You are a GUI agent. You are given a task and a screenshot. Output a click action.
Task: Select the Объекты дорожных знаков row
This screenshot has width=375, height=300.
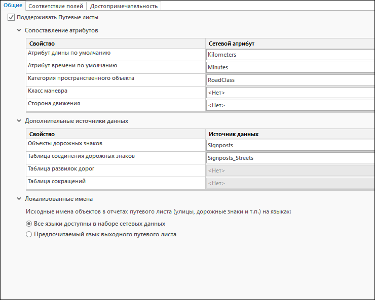(116, 144)
